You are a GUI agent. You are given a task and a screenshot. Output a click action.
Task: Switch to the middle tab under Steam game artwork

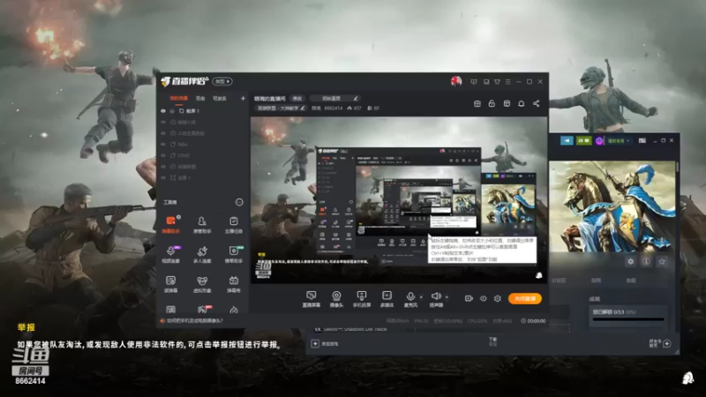click(x=597, y=281)
